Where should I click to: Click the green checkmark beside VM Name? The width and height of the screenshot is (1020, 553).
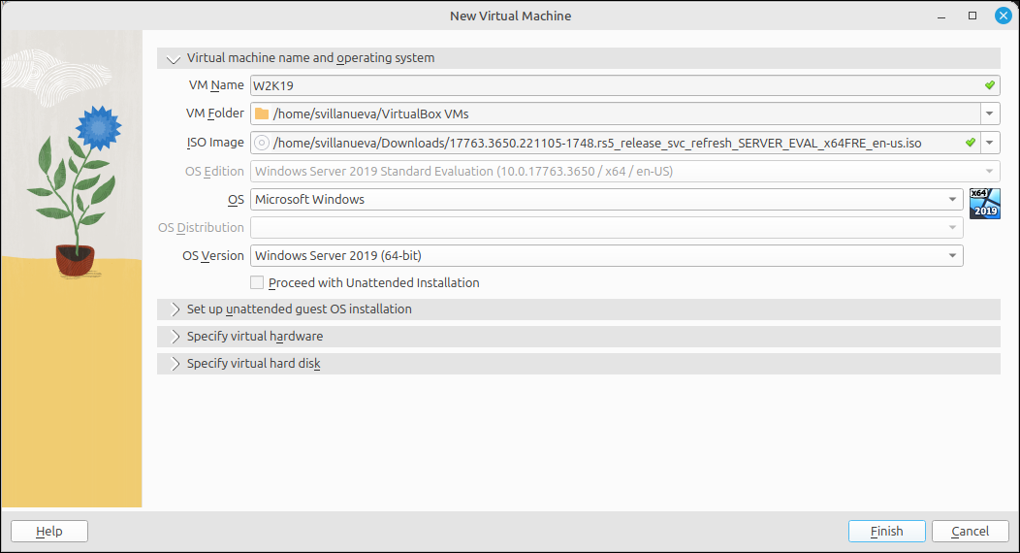[x=989, y=85]
